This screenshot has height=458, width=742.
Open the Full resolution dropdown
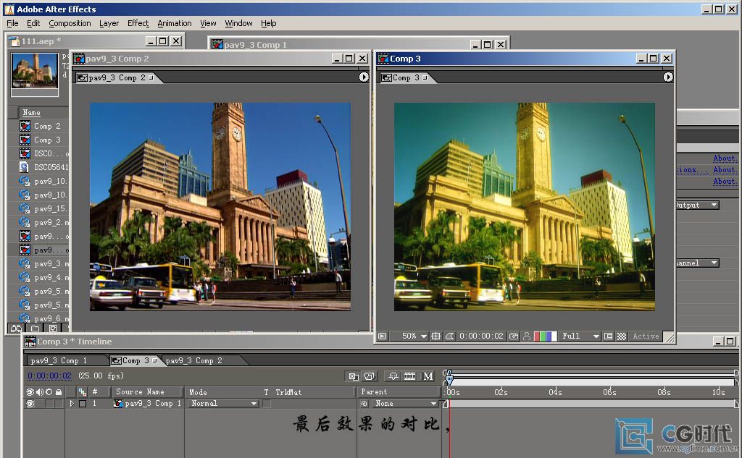click(580, 336)
